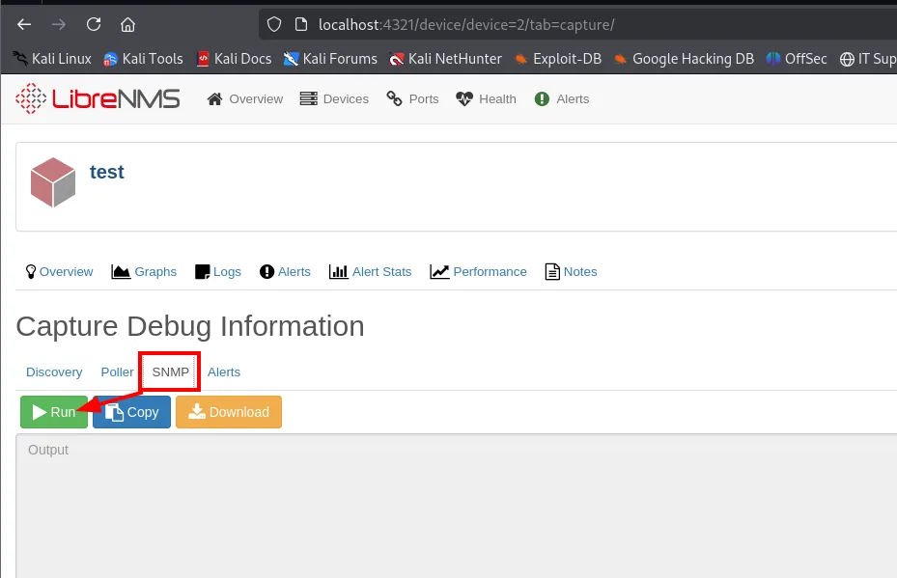This screenshot has height=578, width=897.
Task: Go back using browser back arrow
Action: coord(24,24)
